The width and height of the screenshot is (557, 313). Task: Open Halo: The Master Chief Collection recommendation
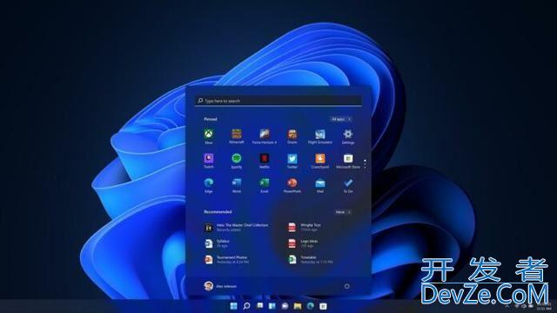coord(237,228)
